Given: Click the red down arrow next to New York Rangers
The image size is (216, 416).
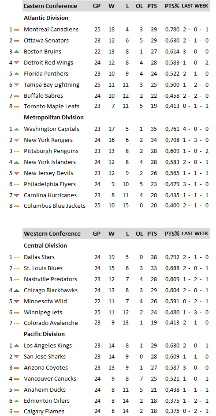Looking at the screenshot, I should pos(16,140).
